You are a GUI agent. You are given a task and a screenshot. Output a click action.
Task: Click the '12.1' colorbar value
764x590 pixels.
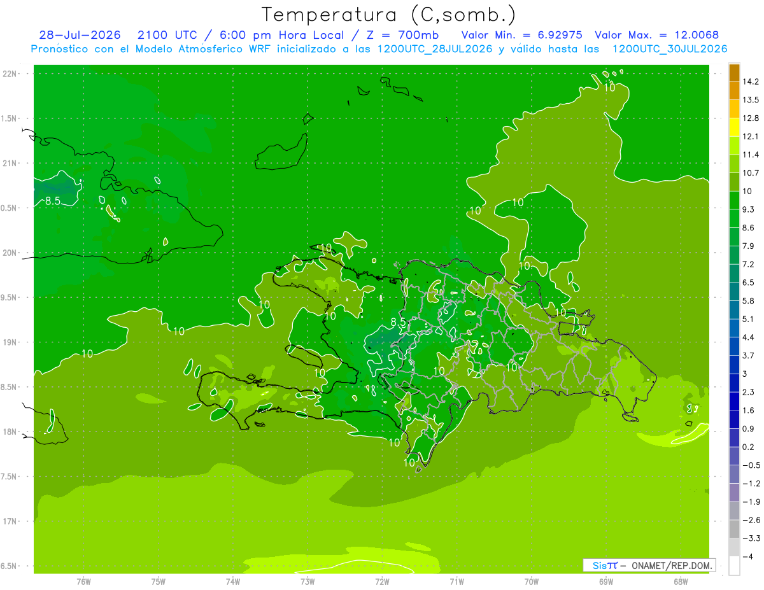tap(751, 137)
